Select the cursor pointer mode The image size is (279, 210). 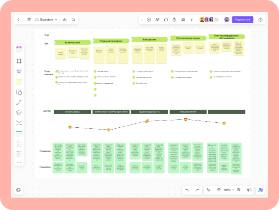point(209,190)
